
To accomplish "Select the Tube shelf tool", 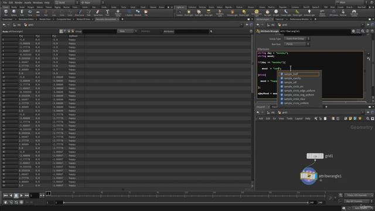I will (22, 13).
